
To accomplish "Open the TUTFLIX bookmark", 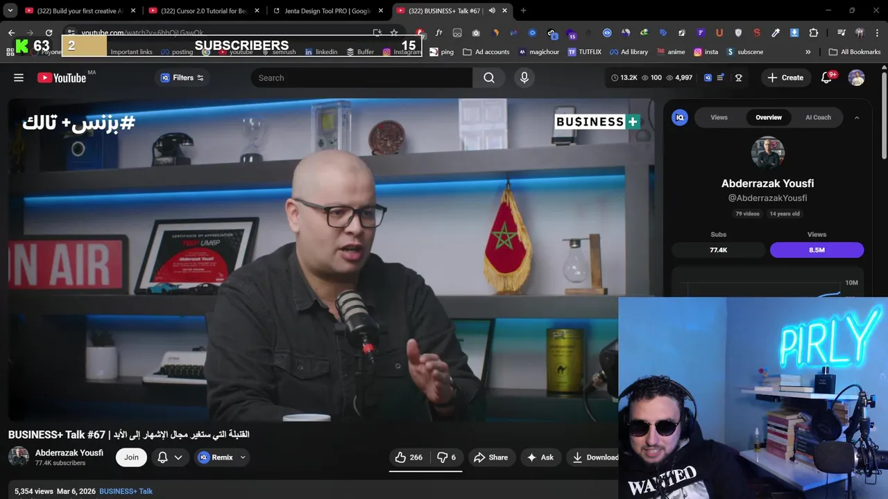I will click(x=584, y=52).
